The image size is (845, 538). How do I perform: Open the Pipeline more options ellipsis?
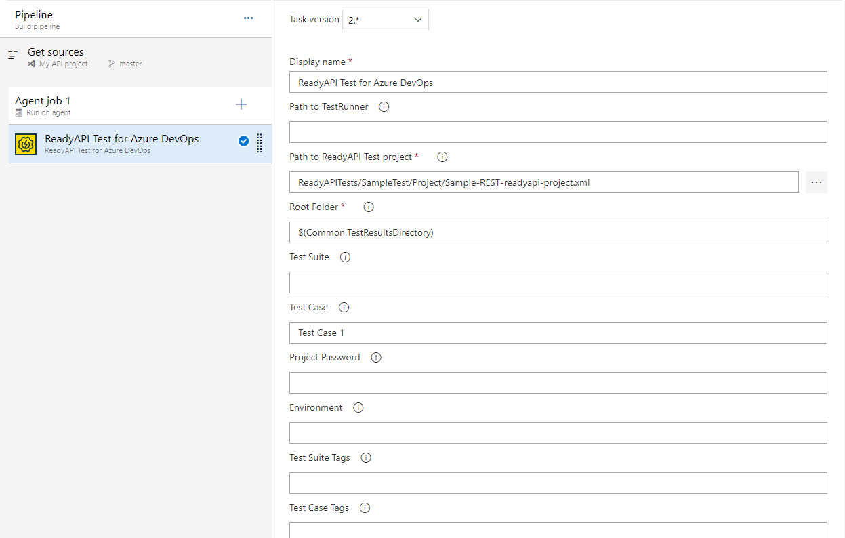point(249,18)
